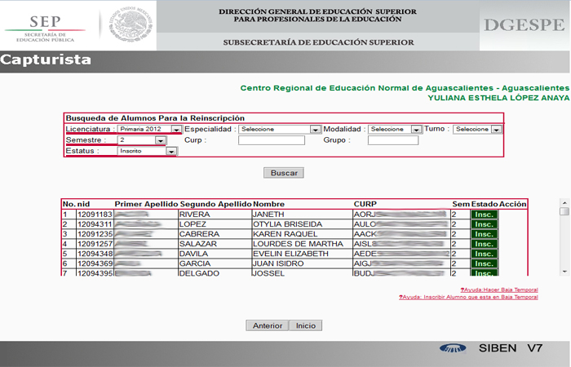The width and height of the screenshot is (571, 367).
Task: Click the Insc. button for JANETH
Action: click(x=484, y=214)
